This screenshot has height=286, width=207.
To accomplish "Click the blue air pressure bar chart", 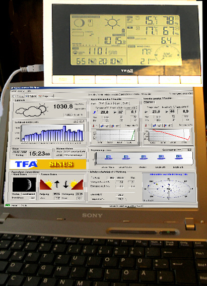I will 52,133.
